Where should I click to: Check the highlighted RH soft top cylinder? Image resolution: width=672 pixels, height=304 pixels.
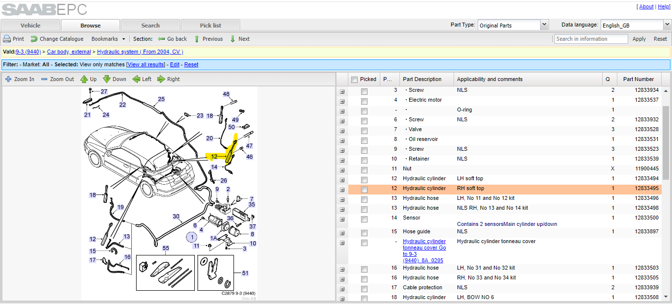364,190
